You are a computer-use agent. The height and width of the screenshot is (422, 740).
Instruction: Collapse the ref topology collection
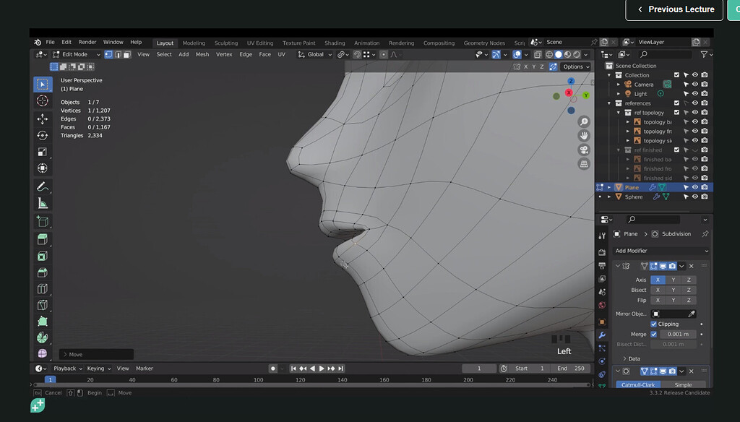point(619,113)
